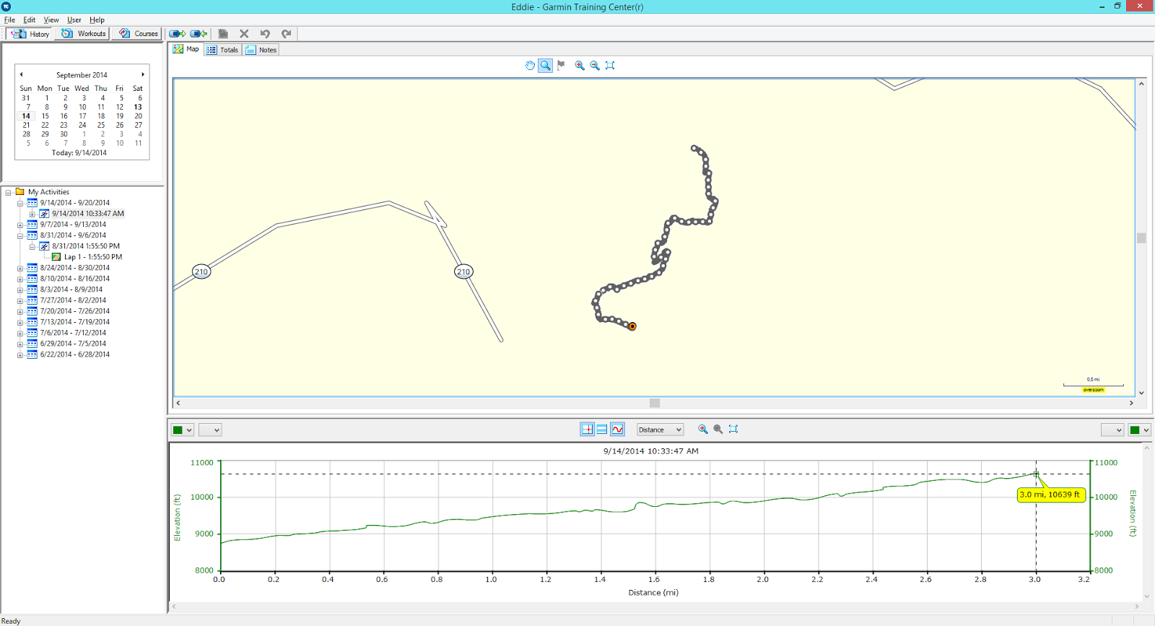Click the 9/14/2014 10:33:47 AM activity icon
Screen dimensions: 1155x626
click(x=44, y=214)
